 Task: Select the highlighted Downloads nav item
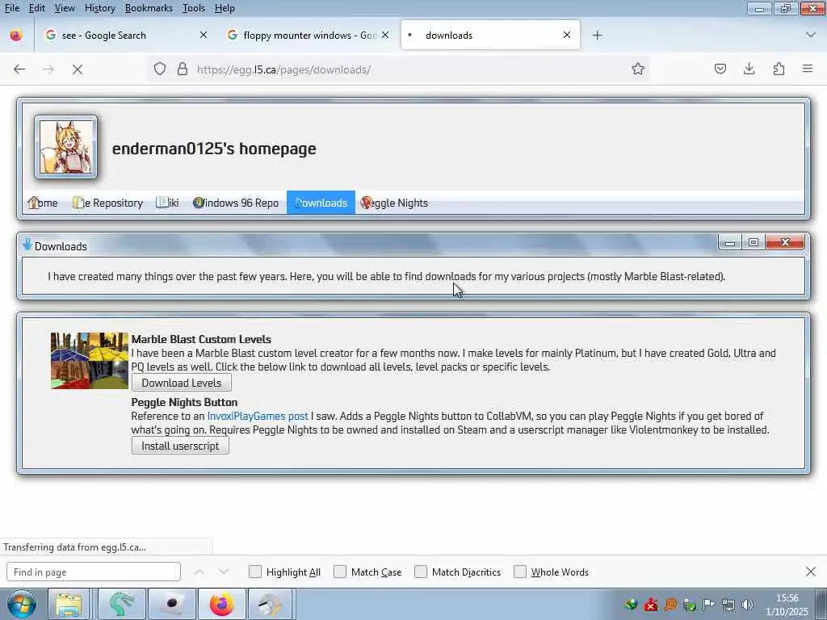(321, 203)
